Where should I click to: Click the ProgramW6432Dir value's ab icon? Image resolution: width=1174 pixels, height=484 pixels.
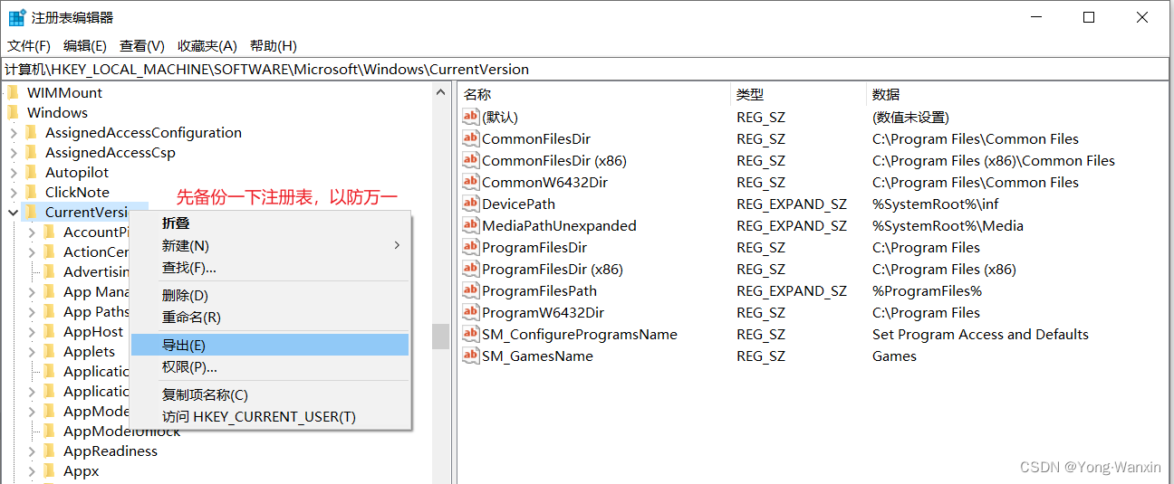point(470,312)
